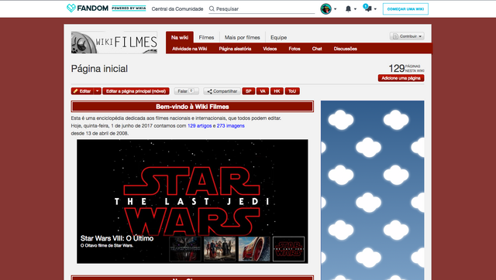
Task: Select the Mais por filmes tab
Action: pos(243,37)
